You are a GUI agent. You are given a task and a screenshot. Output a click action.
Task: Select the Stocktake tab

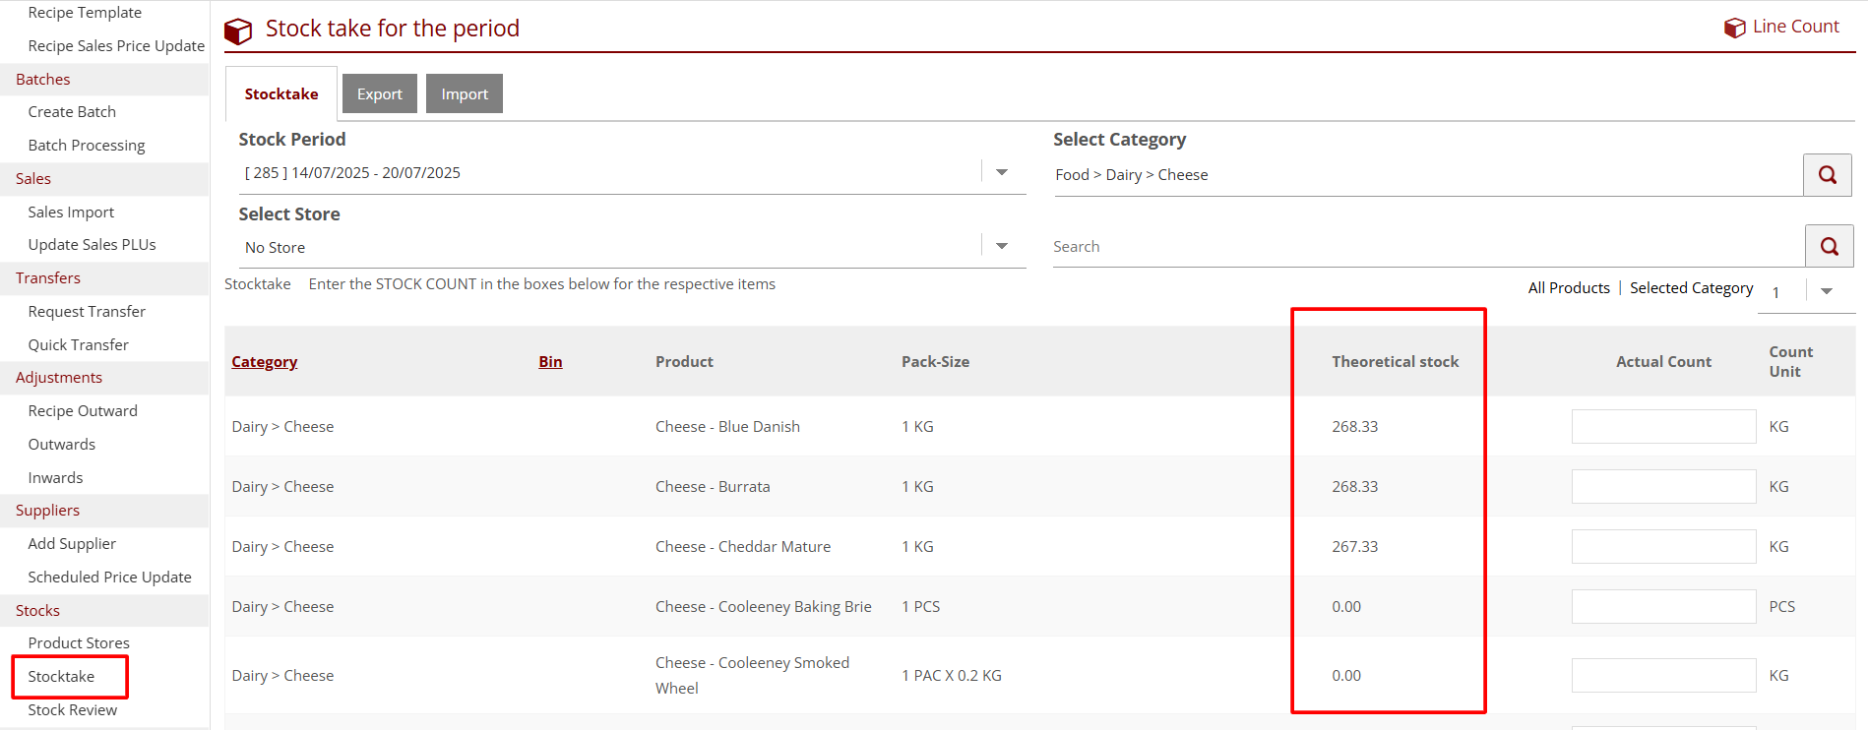pos(281,94)
